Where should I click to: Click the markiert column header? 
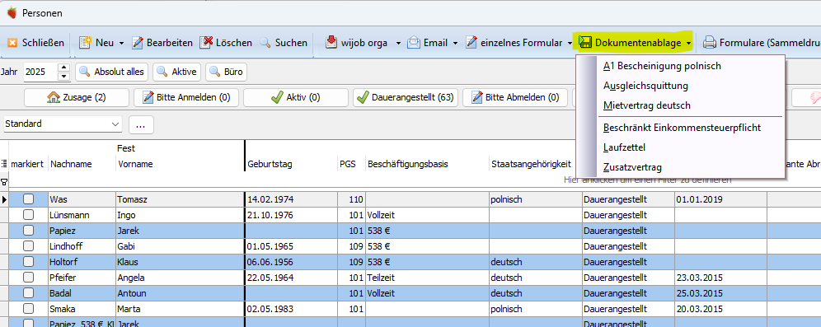click(x=28, y=164)
